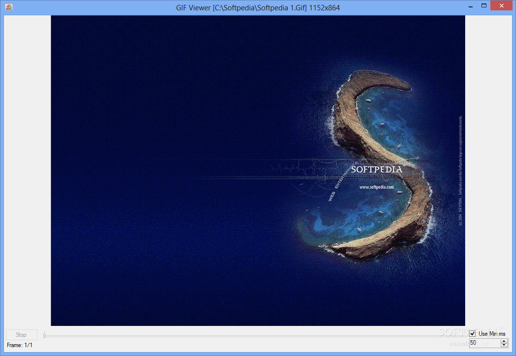The height and width of the screenshot is (356, 516).
Task: Click the Stop playback button
Action: 21,335
